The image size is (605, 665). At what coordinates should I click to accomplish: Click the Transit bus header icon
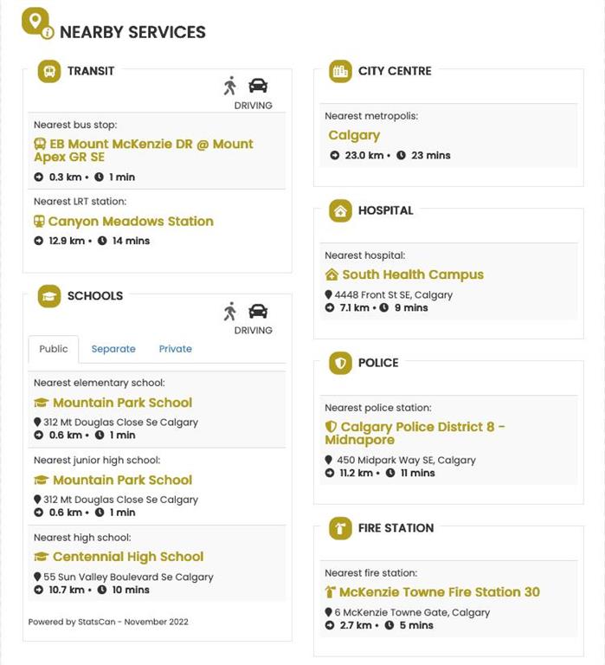point(49,71)
